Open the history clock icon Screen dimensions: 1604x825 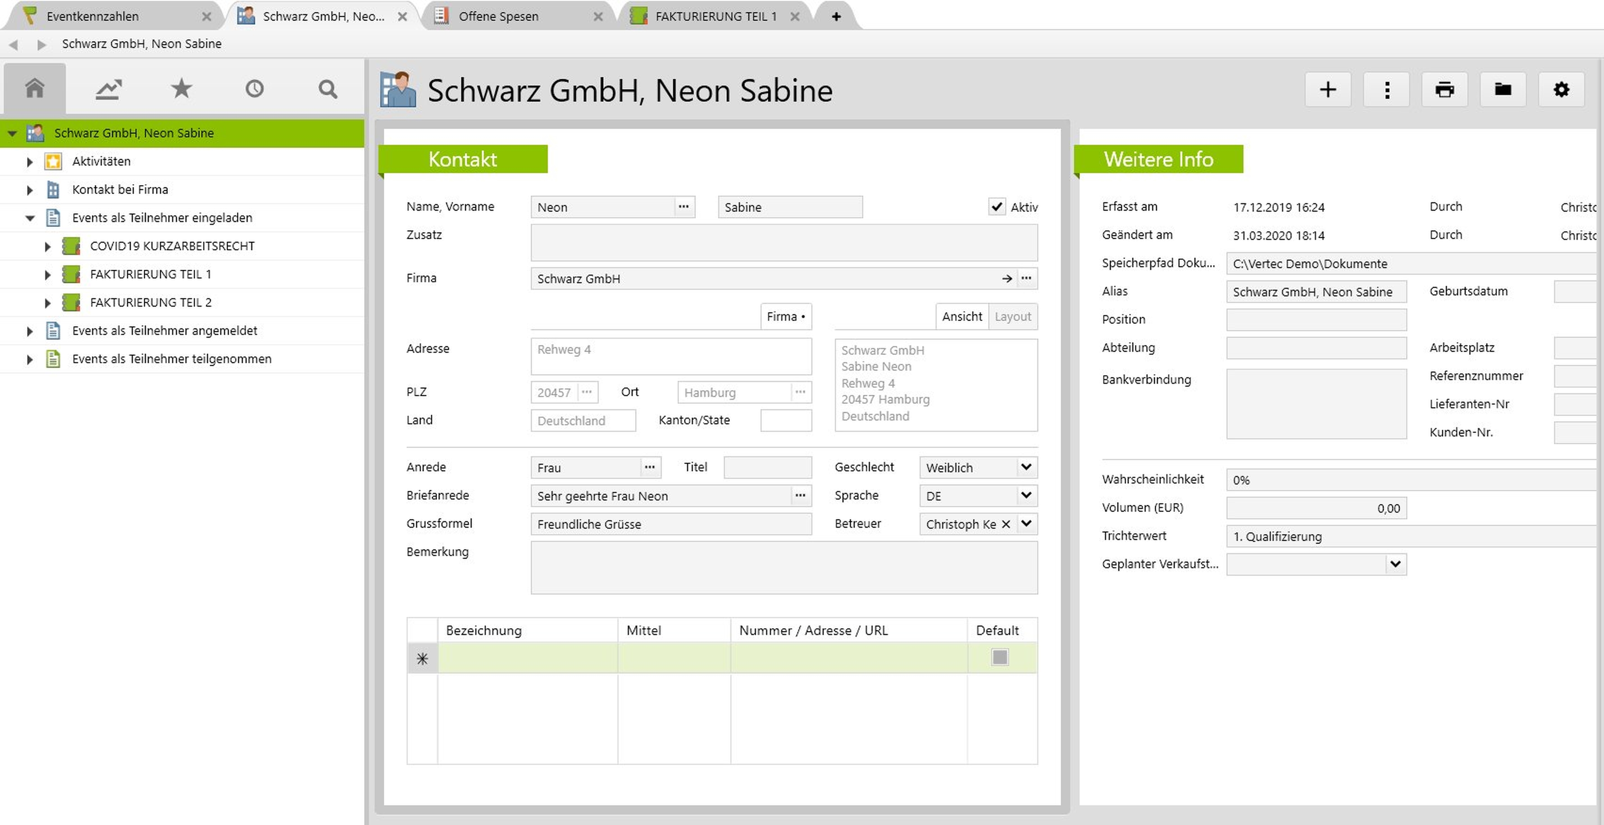[x=254, y=89]
